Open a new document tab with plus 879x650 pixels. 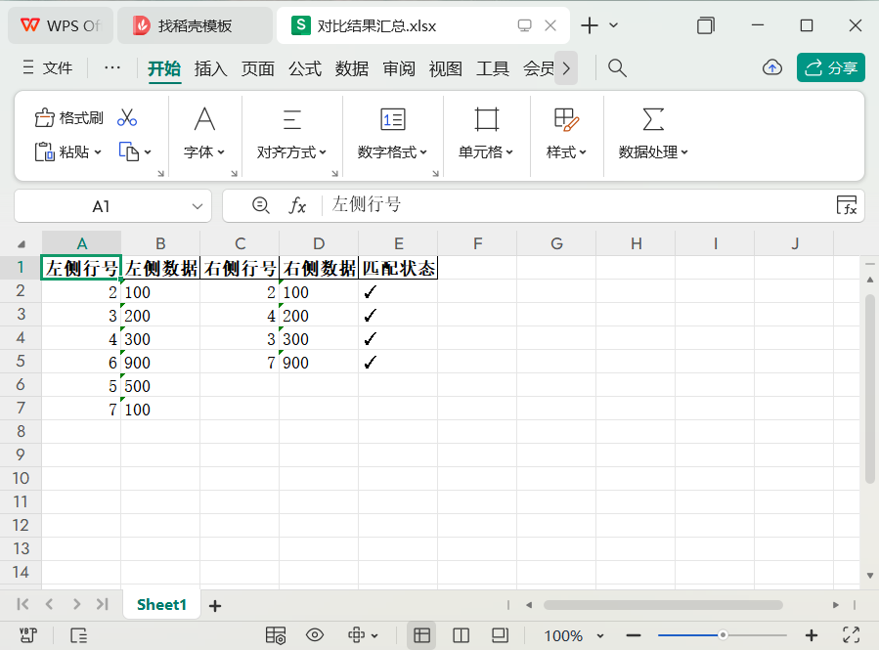590,25
